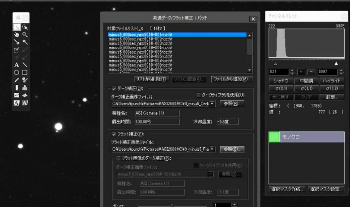Select the eyedropper tool left of second magnifier
This screenshot has width=350, height=207.
pos(17,42)
